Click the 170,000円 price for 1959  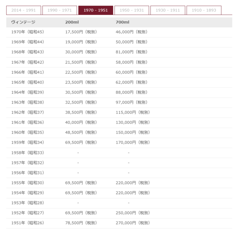(x=133, y=142)
